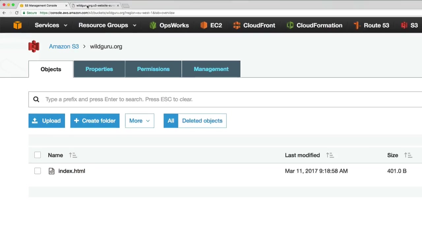Screen dimensions: 422x237
Task: Open CloudFormation shortcut
Action: pyautogui.click(x=315, y=25)
